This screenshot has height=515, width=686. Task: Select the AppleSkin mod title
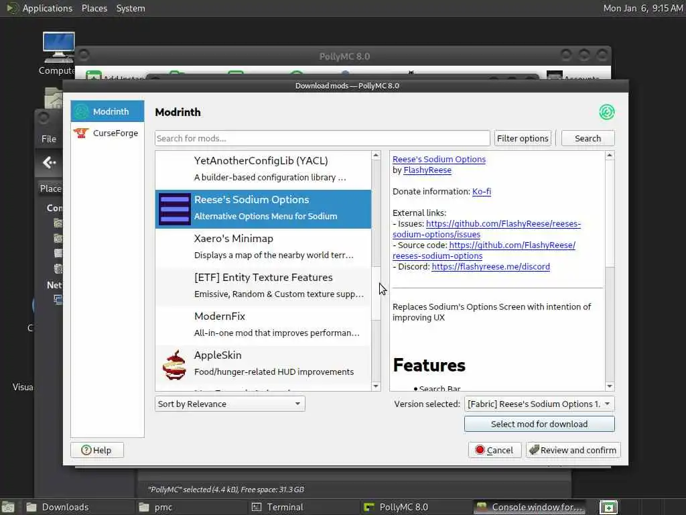218,355
